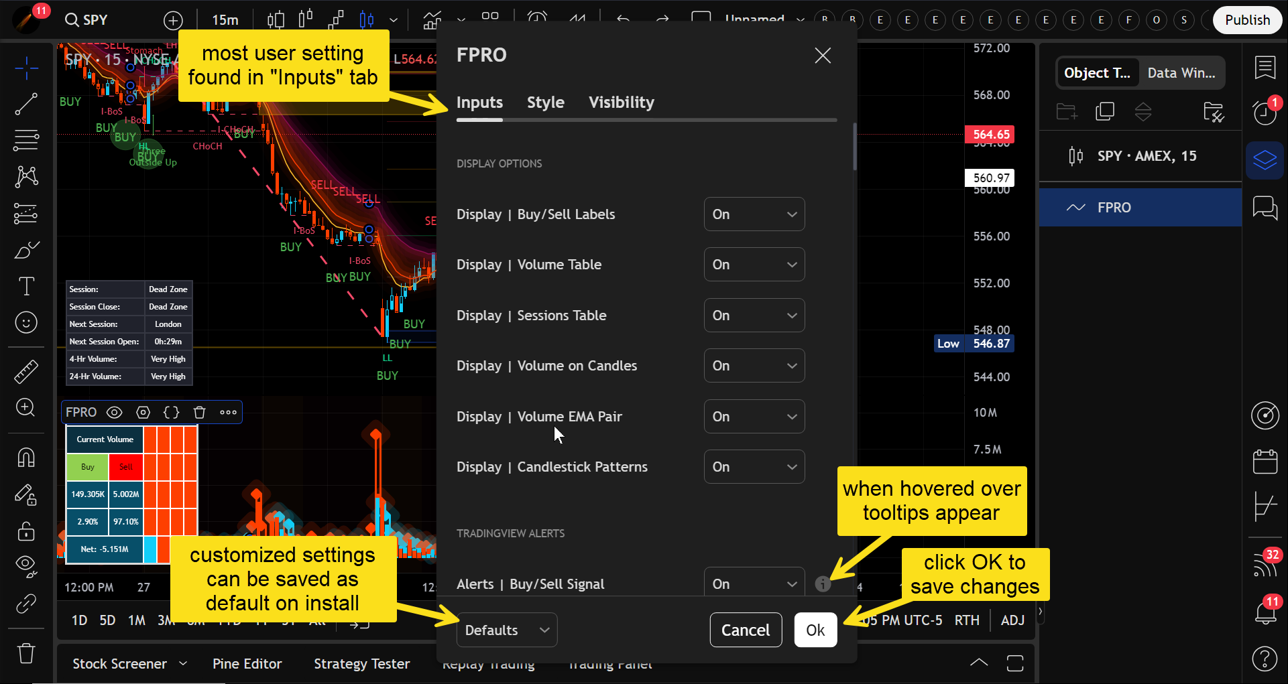Viewport: 1288px width, 684px height.
Task: Click the Cancel button
Action: coord(745,630)
